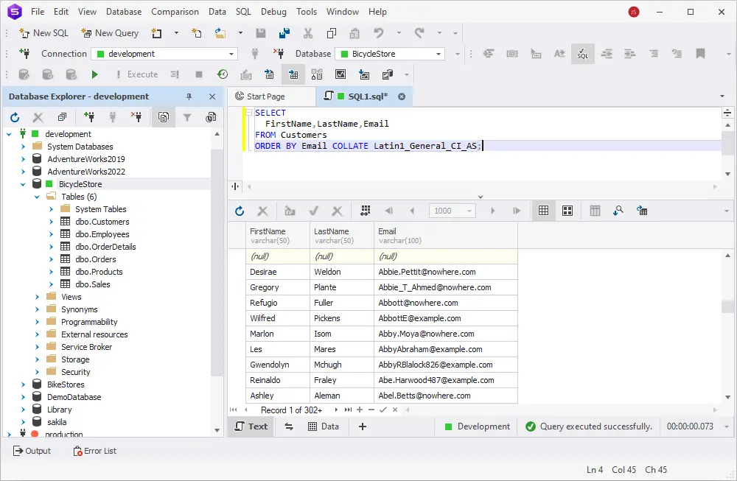Click the New Connection plug icon in Explorer
The image size is (737, 481).
tap(89, 117)
